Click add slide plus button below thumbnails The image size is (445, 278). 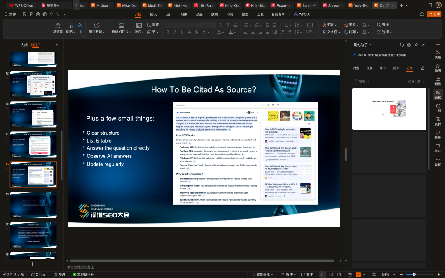click(x=32, y=264)
